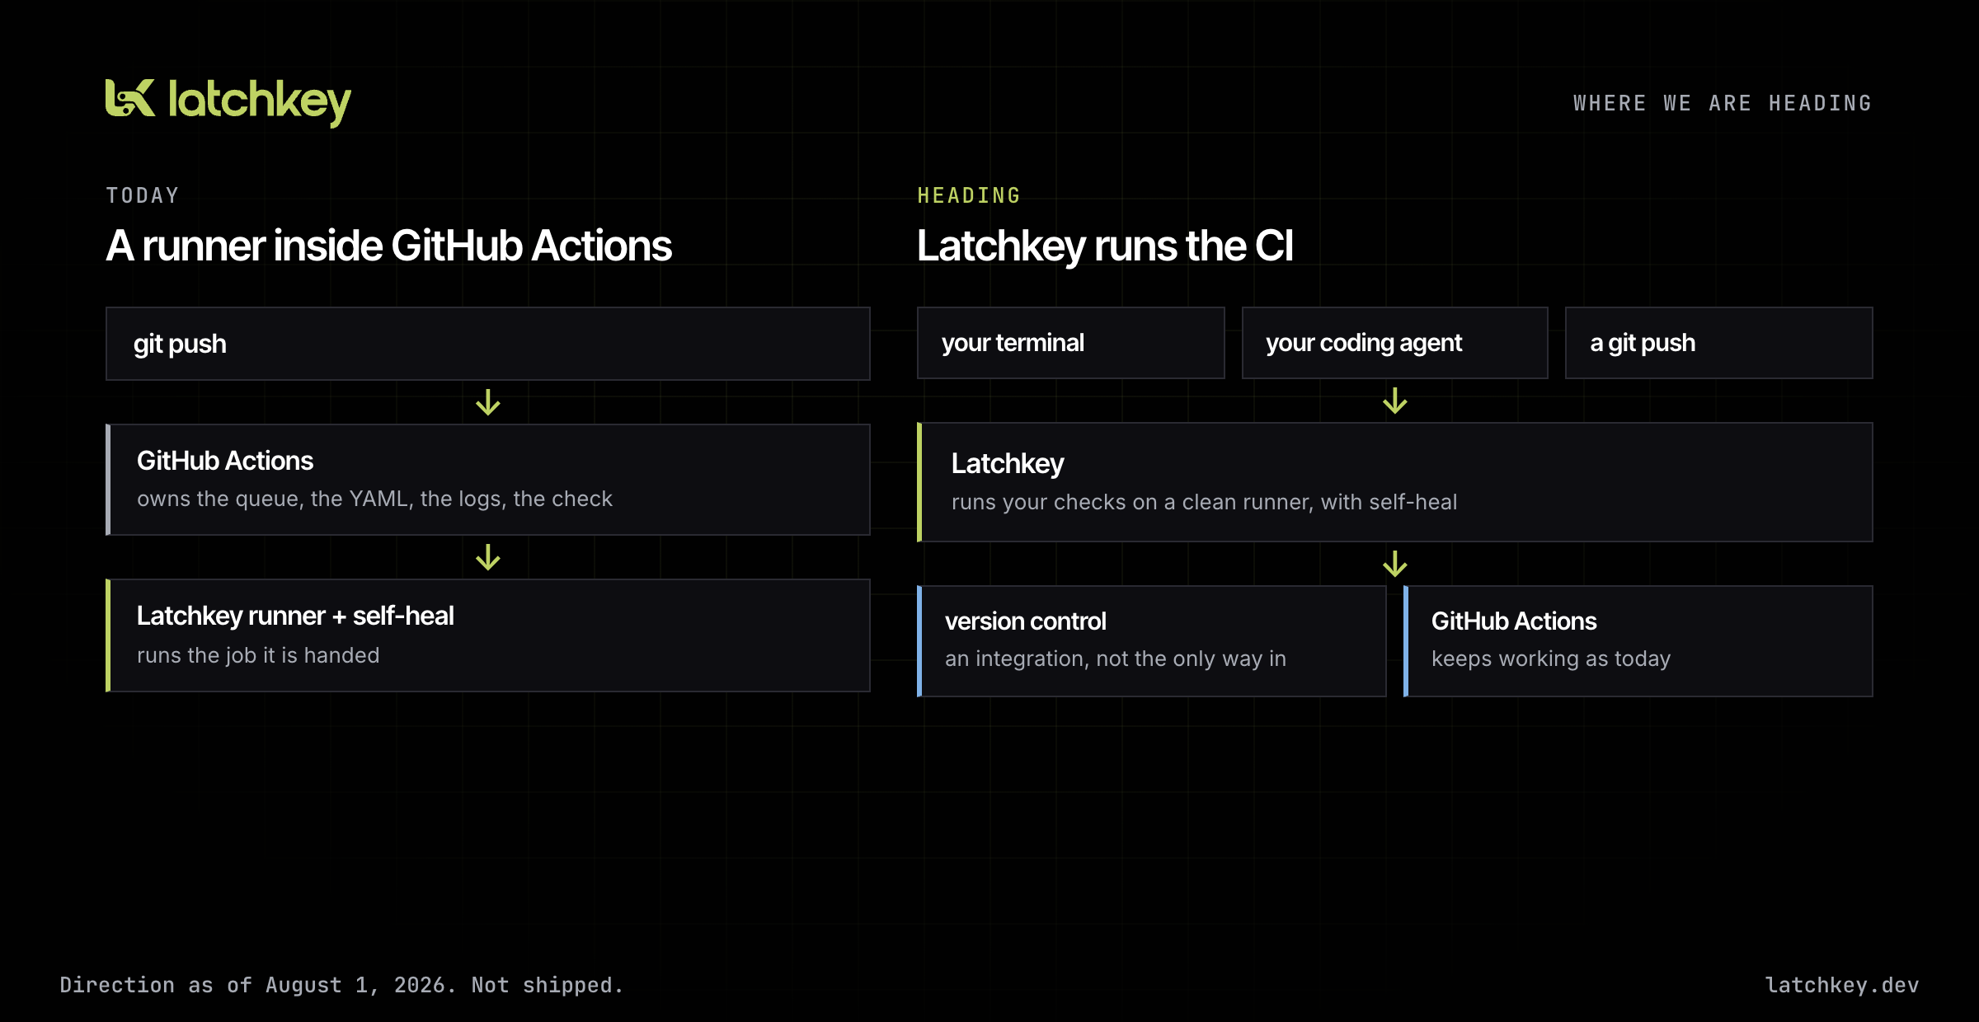Select the 'your terminal' box
Image resolution: width=1979 pixels, height=1022 pixels.
coord(1070,343)
